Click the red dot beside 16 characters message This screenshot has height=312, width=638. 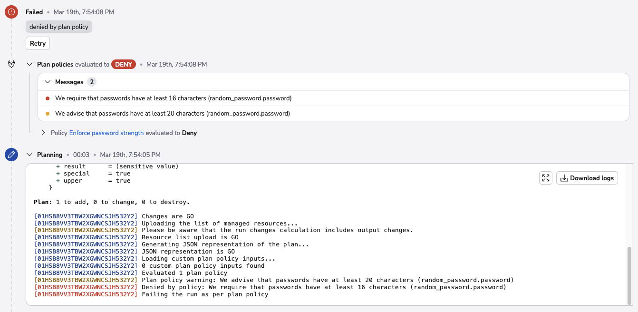tap(48, 98)
